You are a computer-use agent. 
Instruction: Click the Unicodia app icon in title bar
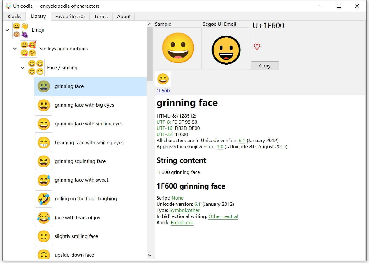click(x=8, y=6)
